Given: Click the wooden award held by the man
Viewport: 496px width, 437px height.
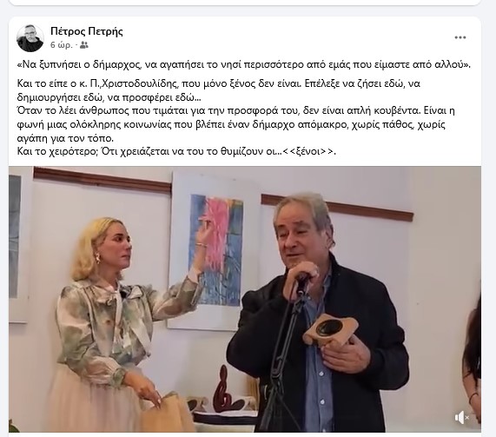Looking at the screenshot, I should (329, 331).
